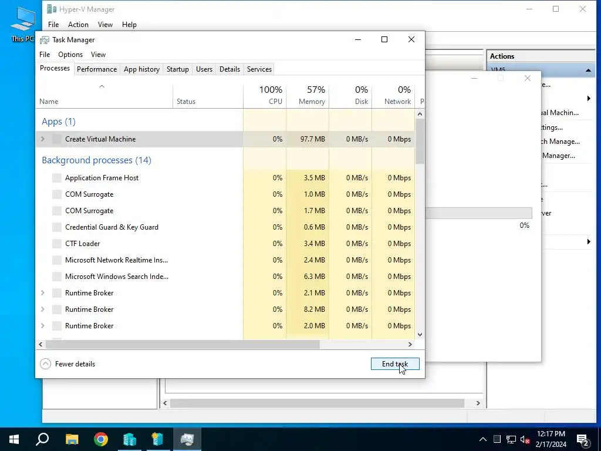This screenshot has height=451, width=601.
Task: Click Task Manager scroll down arrow
Action: click(420, 334)
